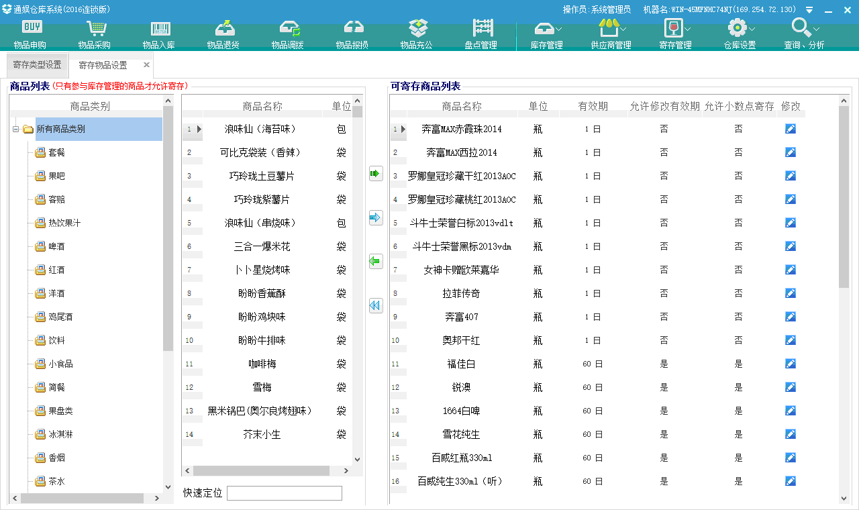Image resolution: width=859 pixels, height=510 pixels.
Task: Edit 拉菲传奇 row pencil icon
Action: [x=791, y=293]
